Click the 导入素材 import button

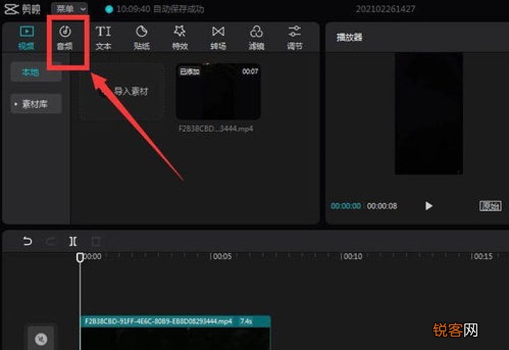click(123, 92)
